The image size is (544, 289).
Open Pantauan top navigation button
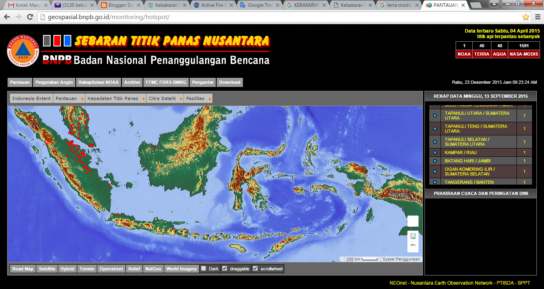coord(20,82)
